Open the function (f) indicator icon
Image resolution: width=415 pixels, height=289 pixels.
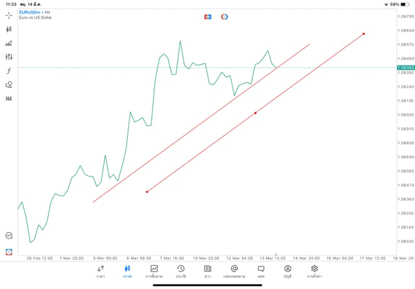(9, 71)
